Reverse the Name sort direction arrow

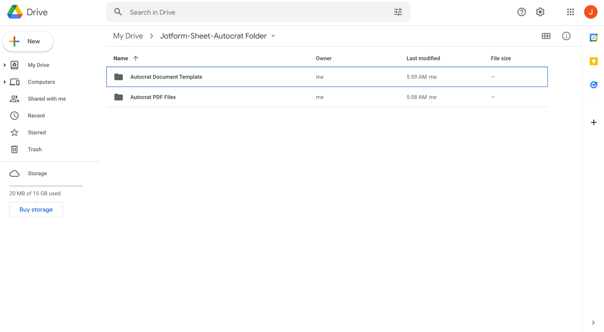pyautogui.click(x=135, y=58)
